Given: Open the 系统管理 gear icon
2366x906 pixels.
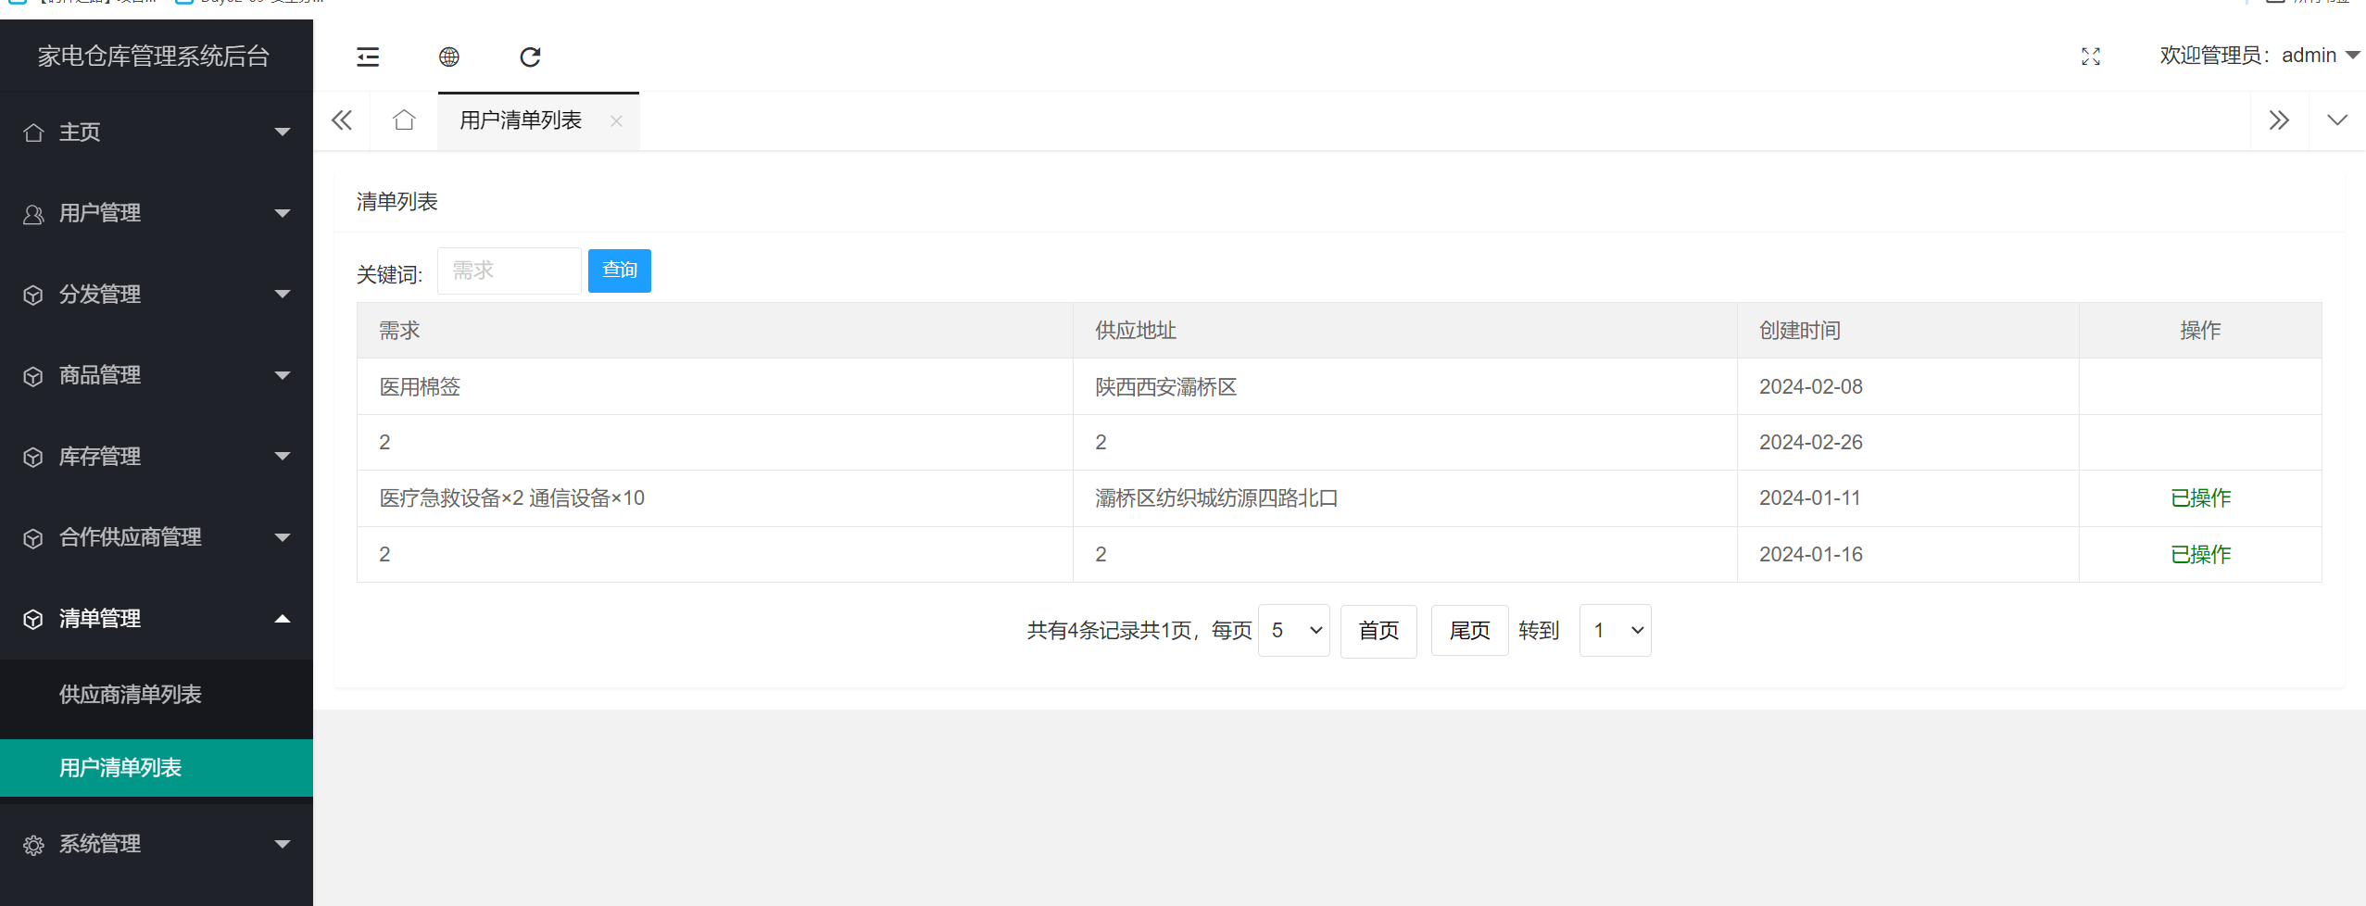Looking at the screenshot, I should pos(33,844).
